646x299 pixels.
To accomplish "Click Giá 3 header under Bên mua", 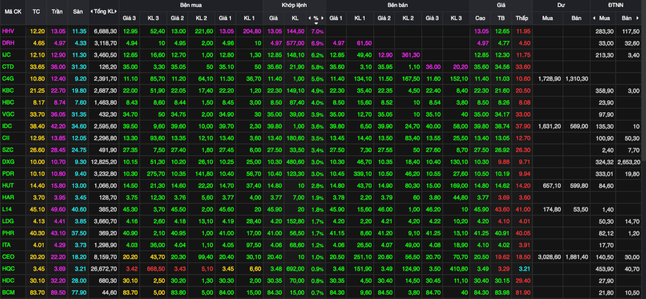I will pos(129,18).
